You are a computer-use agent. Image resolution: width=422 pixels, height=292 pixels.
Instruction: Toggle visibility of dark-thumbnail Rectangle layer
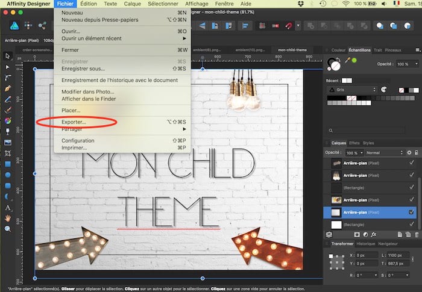[411, 187]
